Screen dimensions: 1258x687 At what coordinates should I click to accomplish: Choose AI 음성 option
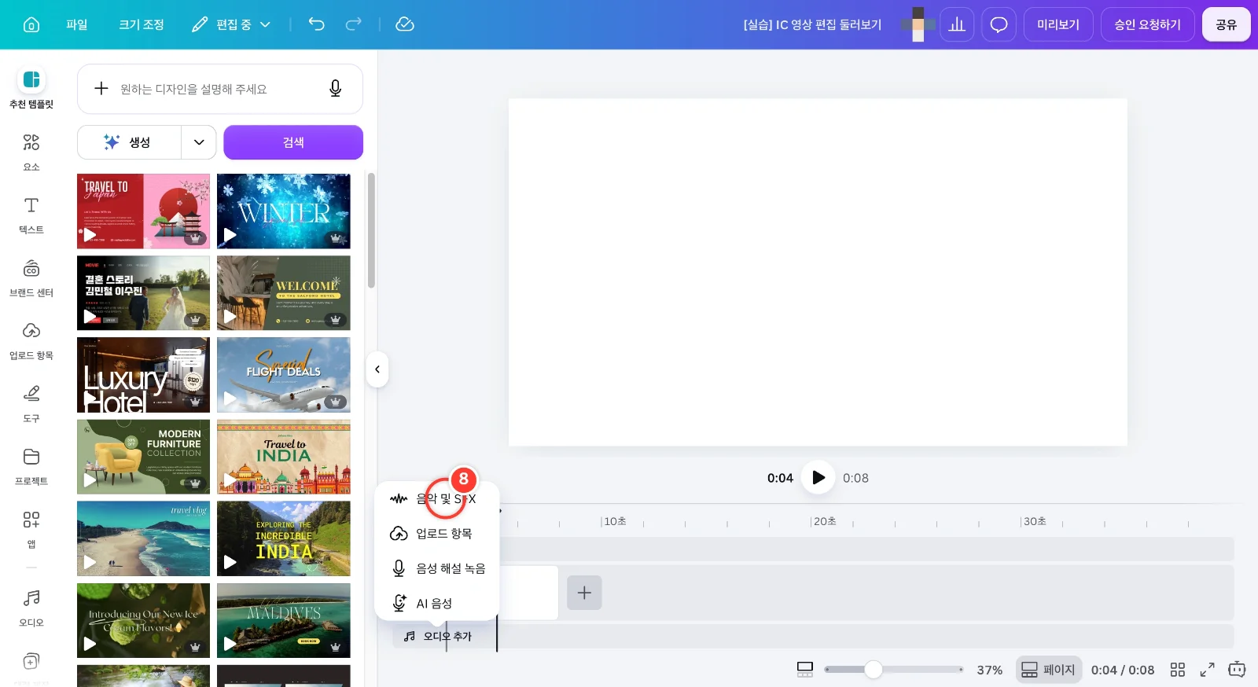[x=437, y=603]
